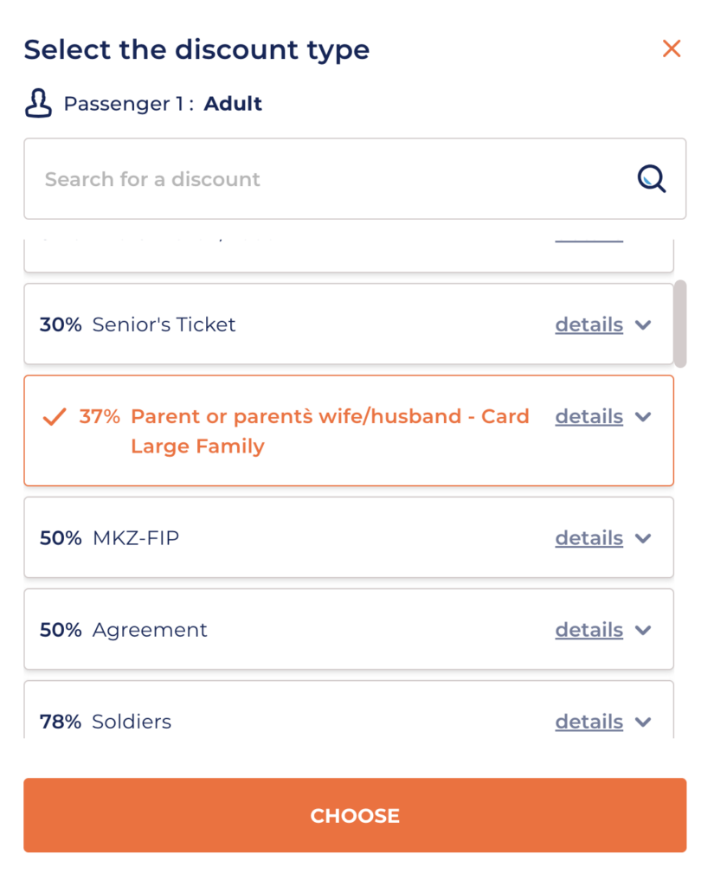Expand the MKZ-FIP chevron arrow
This screenshot has width=714, height=886.
[642, 538]
